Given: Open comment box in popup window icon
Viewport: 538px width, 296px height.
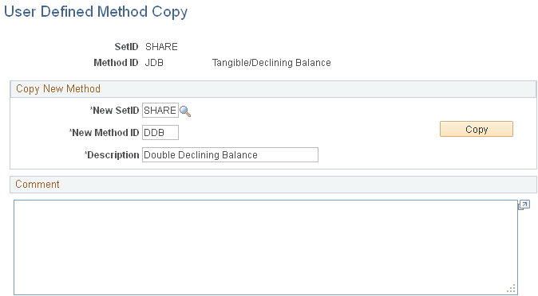Looking at the screenshot, I should tap(524, 205).
